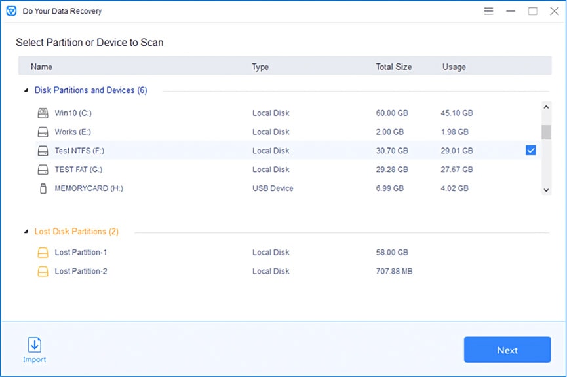Sort by the Usage column header

[x=454, y=67]
